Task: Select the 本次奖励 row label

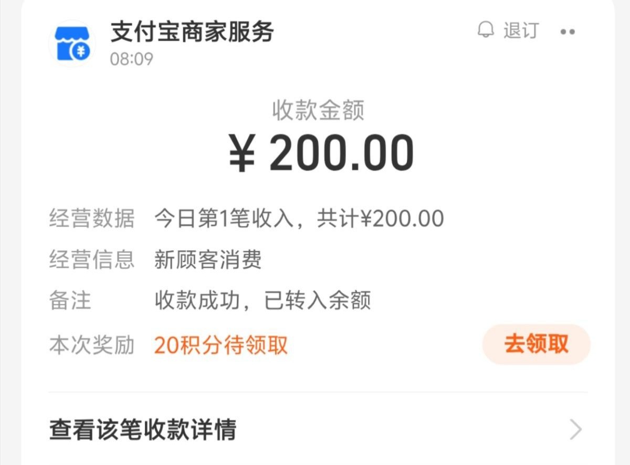Action: click(x=92, y=345)
